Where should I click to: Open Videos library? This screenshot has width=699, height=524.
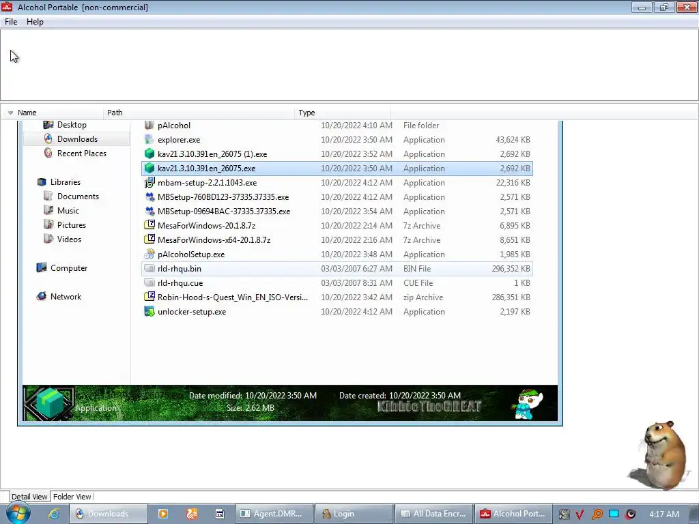[69, 239]
